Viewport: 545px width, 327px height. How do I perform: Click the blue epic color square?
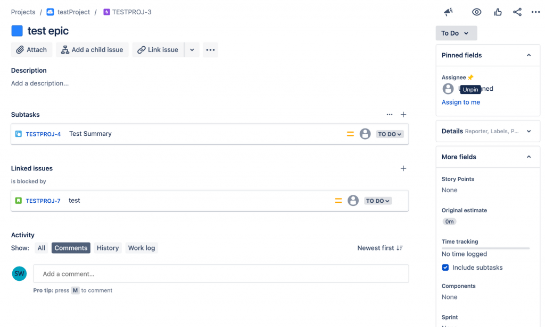pyautogui.click(x=17, y=31)
